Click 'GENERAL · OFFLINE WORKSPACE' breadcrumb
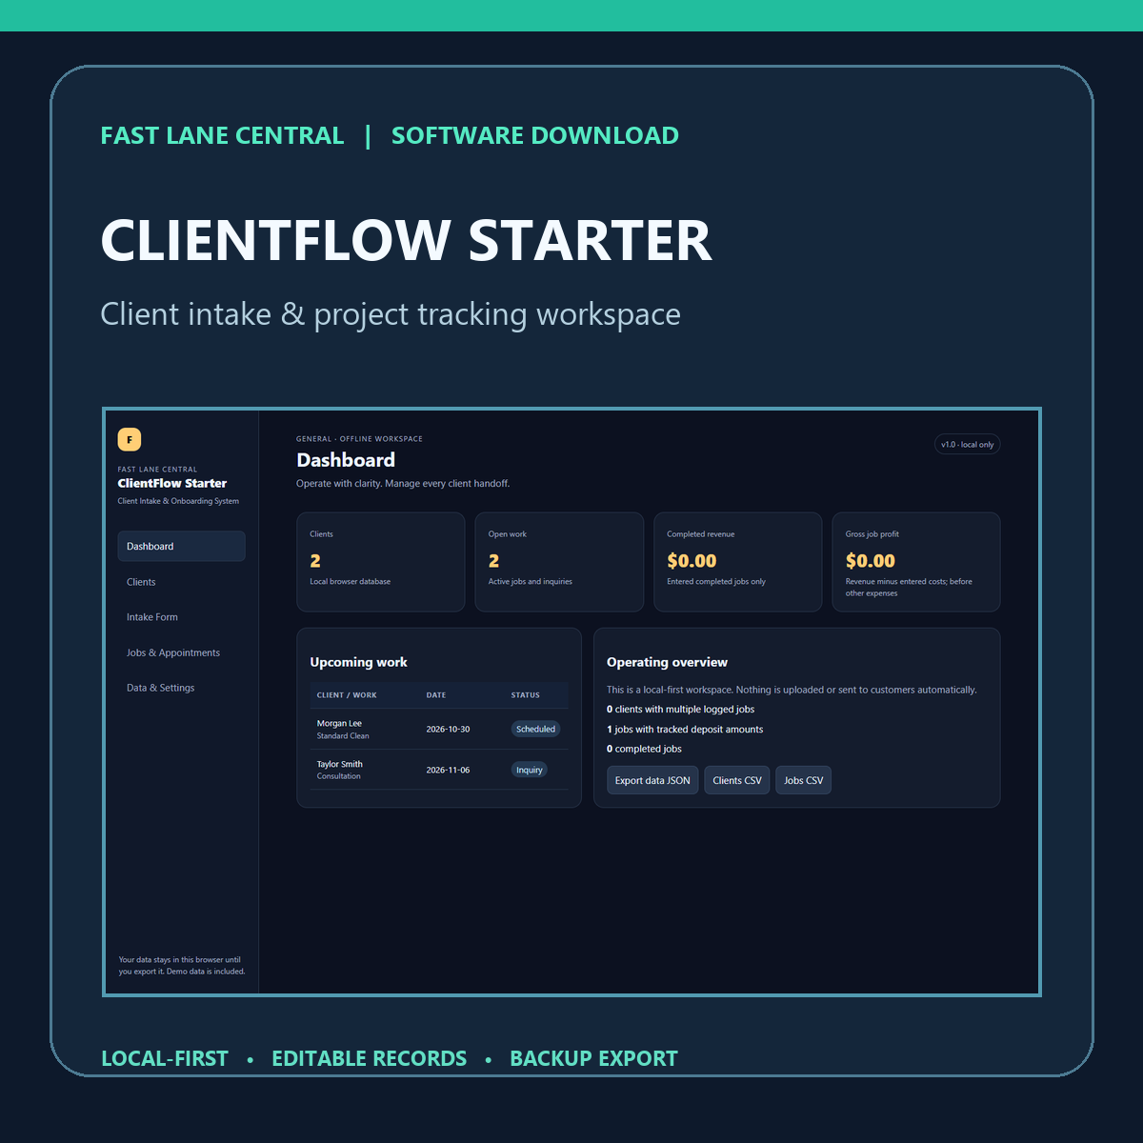The image size is (1143, 1143). [359, 439]
